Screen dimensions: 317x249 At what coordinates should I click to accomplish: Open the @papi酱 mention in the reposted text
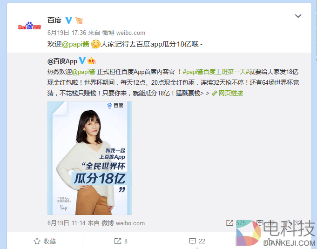click(x=83, y=72)
